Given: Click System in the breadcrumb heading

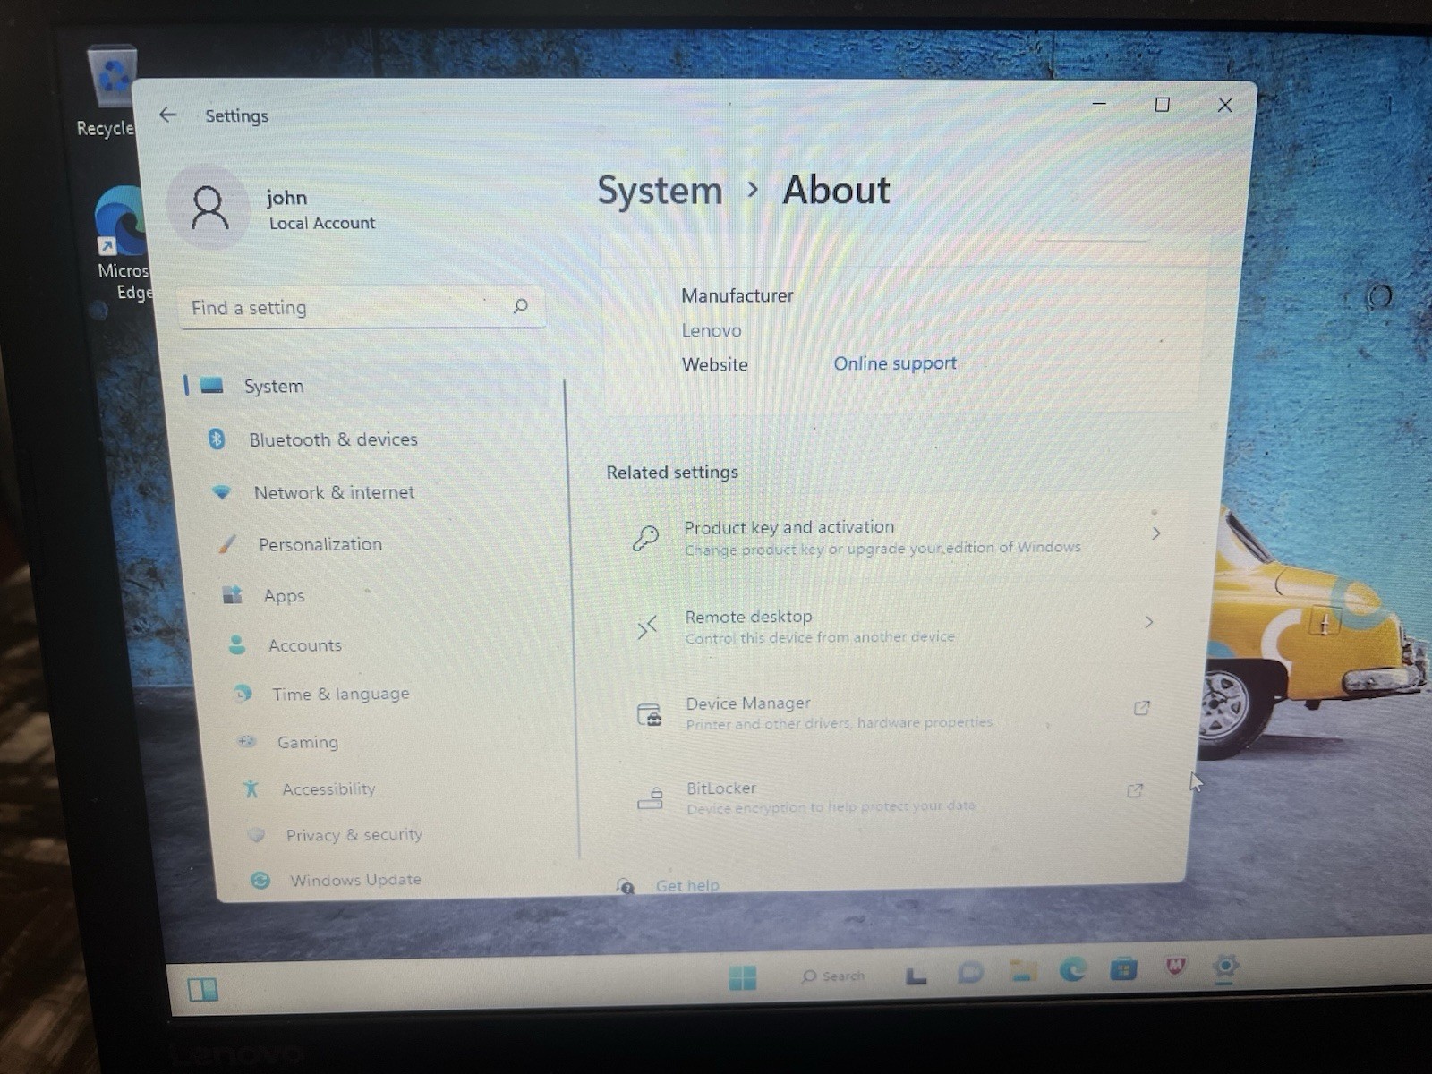Looking at the screenshot, I should (660, 191).
